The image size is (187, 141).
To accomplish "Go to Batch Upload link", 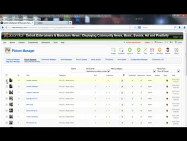I will coord(96,60).
